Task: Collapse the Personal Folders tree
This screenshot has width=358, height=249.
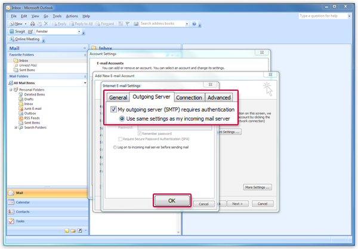Action: [11, 90]
